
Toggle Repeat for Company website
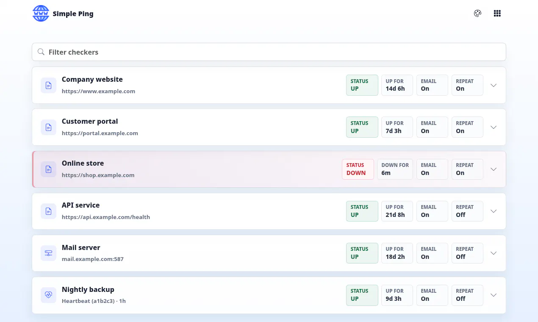(x=467, y=85)
